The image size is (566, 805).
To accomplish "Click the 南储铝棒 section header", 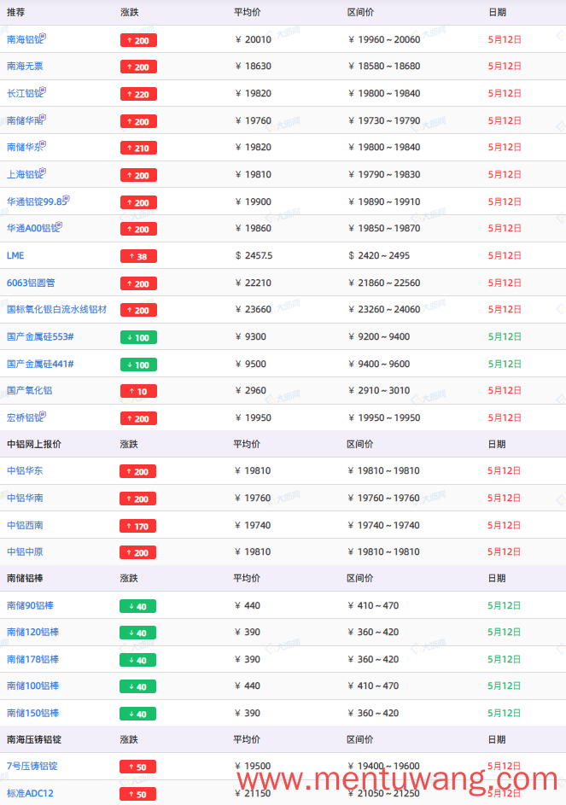I will pyautogui.click(x=25, y=579).
